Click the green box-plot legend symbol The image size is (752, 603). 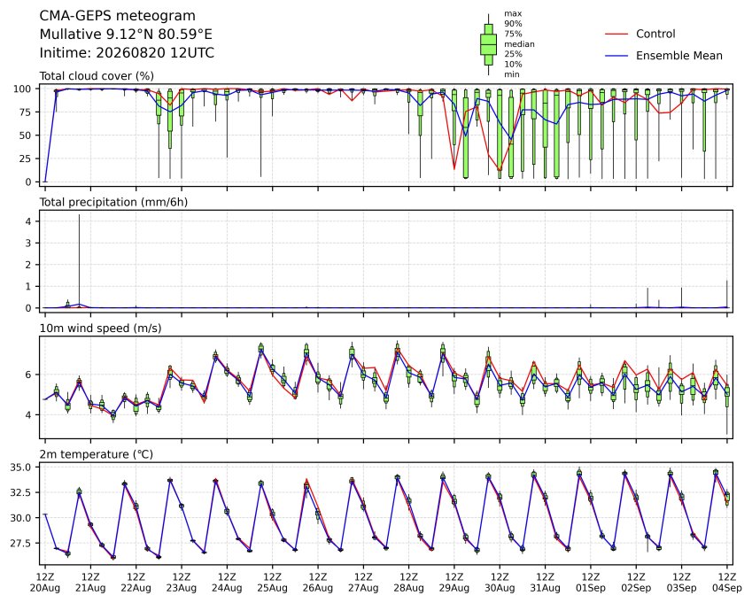[x=488, y=44]
